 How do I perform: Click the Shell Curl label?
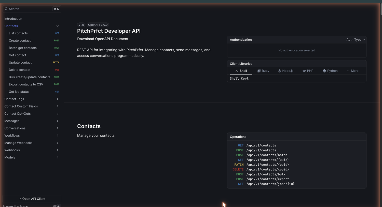click(239, 79)
